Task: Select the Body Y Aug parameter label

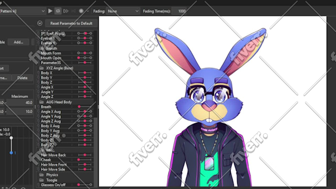Action: (x=50, y=131)
